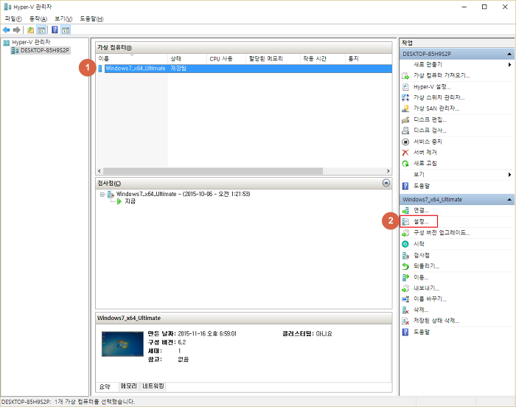The image size is (516, 407).
Task: Toggle the console tree pane toolbar icon
Action: click(41, 30)
